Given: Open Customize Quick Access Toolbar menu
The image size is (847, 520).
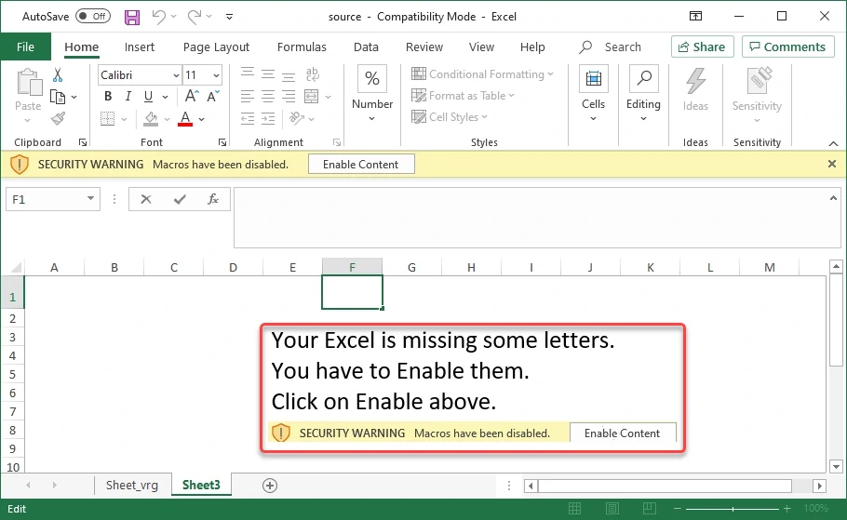Looking at the screenshot, I should tap(229, 17).
